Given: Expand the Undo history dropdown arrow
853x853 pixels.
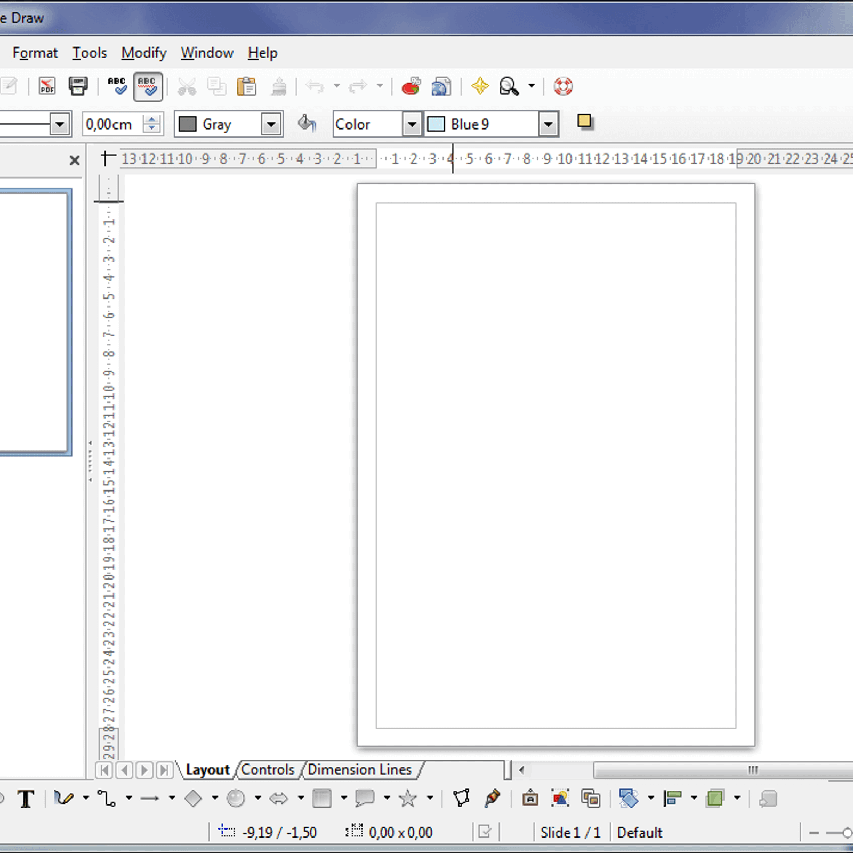Looking at the screenshot, I should 336,86.
